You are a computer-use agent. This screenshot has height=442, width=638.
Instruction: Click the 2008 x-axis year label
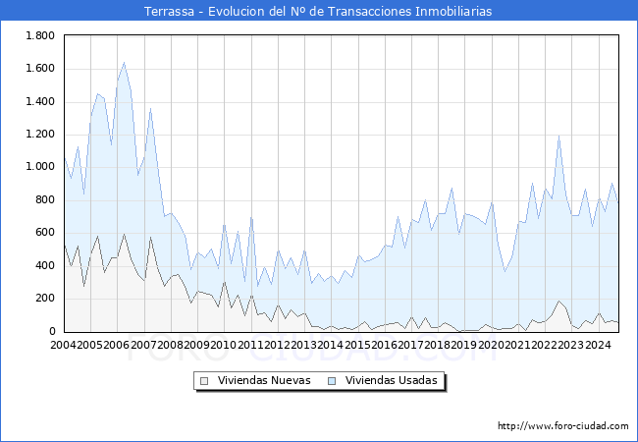[170, 345]
